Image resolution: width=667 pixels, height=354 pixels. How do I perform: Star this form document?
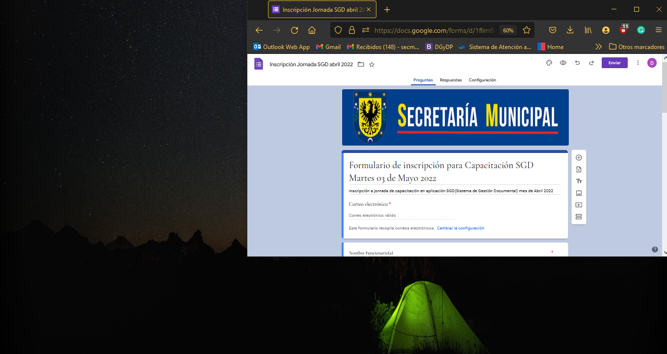point(372,65)
